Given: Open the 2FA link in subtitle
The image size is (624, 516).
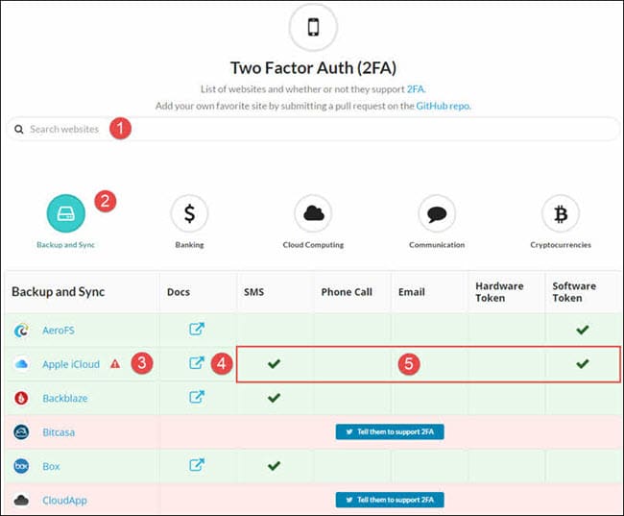Looking at the screenshot, I should tap(416, 88).
